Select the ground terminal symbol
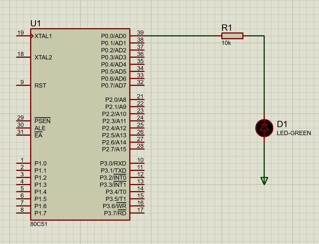Screen dimensions: 319x244 click(x=264, y=181)
